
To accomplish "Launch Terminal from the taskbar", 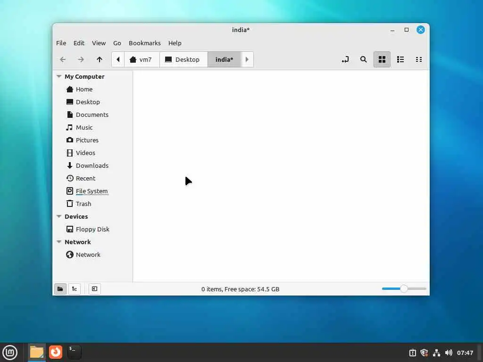I will click(75, 352).
